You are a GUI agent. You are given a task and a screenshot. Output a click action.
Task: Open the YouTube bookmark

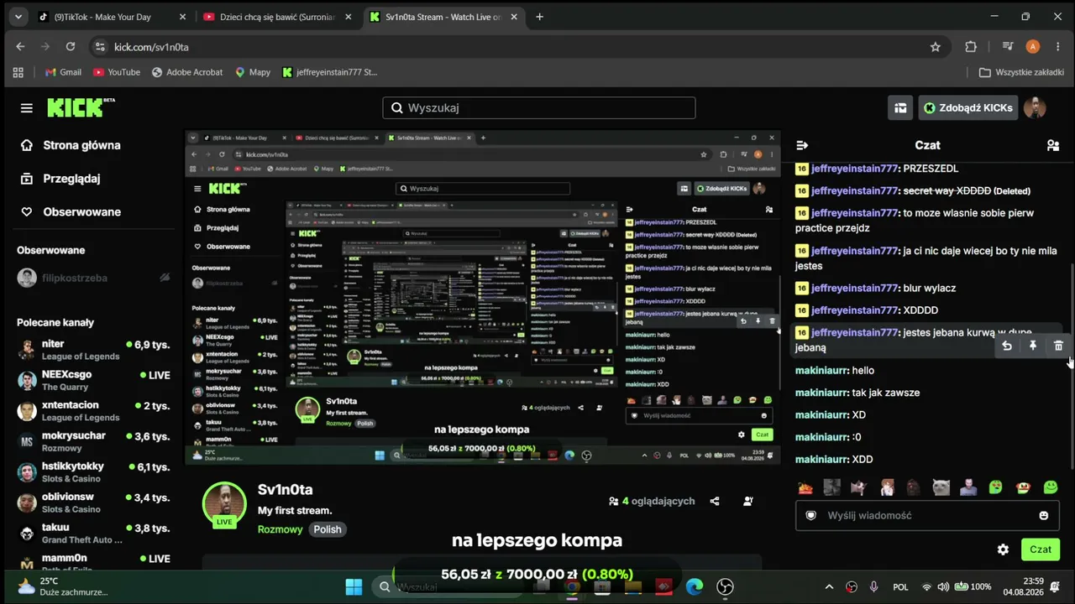[x=117, y=72]
